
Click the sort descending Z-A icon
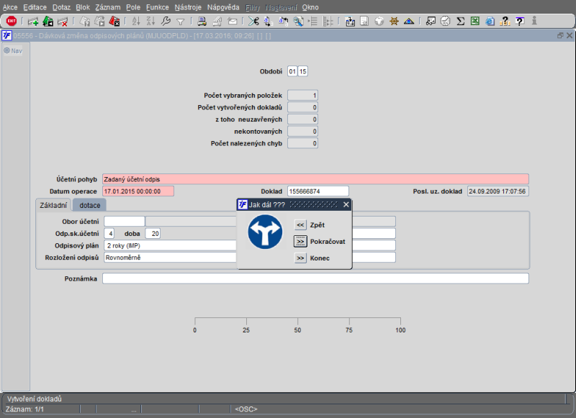pyautogui.click(x=150, y=22)
